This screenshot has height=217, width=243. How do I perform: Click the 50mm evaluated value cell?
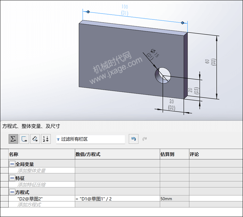[x=175, y=199]
